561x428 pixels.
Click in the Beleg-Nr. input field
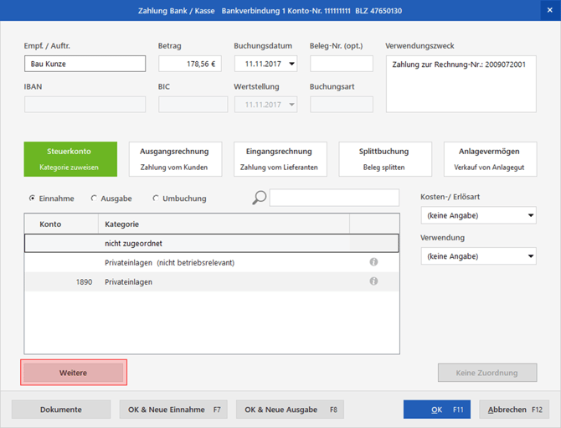pos(342,64)
